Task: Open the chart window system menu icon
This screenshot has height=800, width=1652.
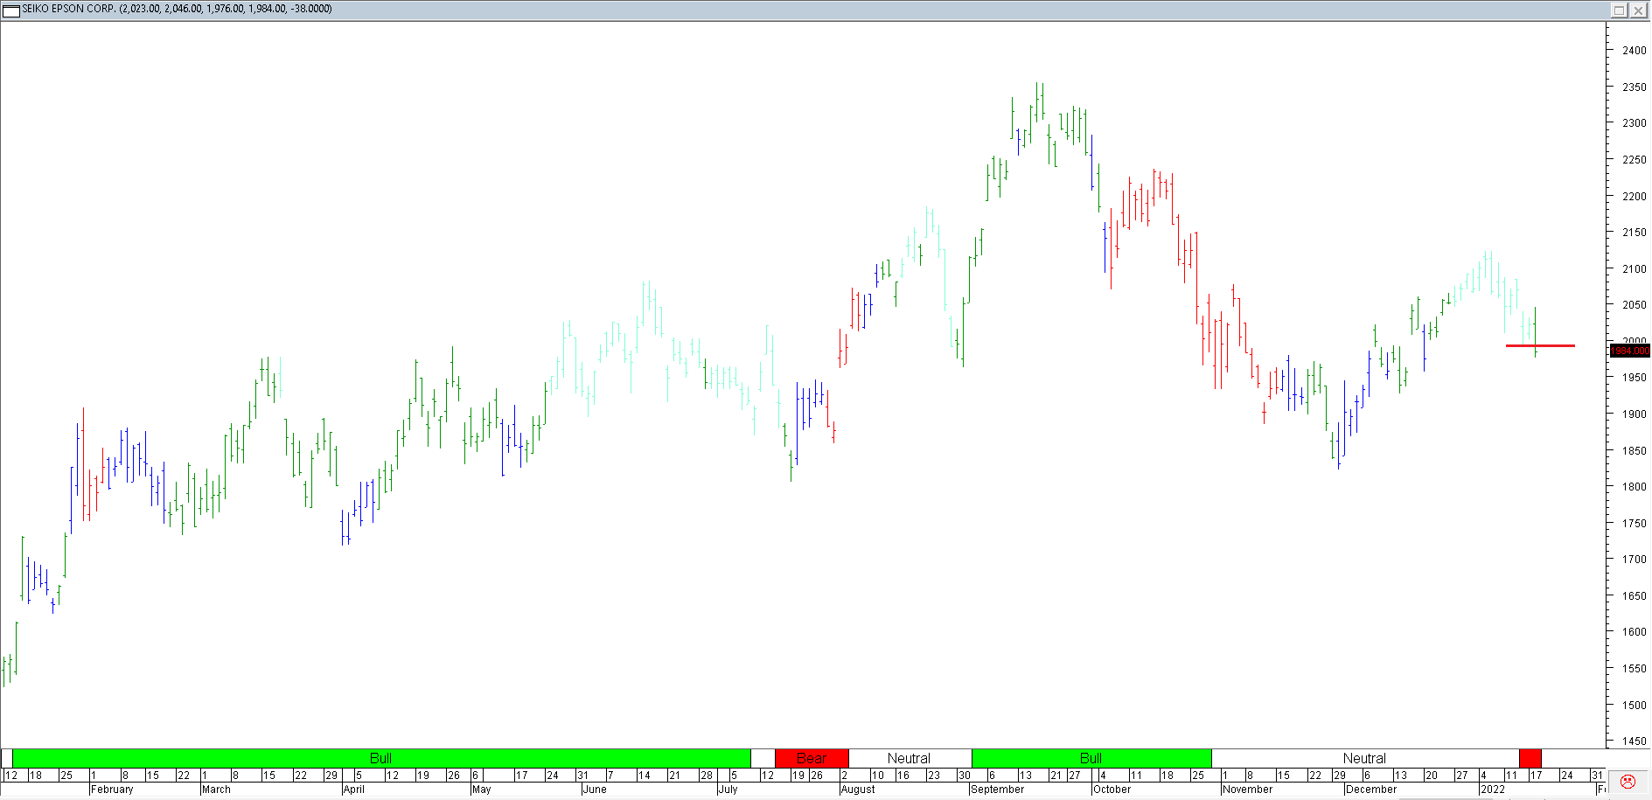Action: pos(11,10)
